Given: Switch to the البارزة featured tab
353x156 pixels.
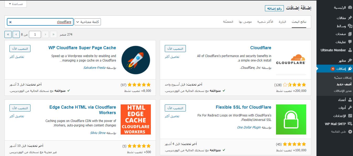Looking at the screenshot, I should [283, 22].
